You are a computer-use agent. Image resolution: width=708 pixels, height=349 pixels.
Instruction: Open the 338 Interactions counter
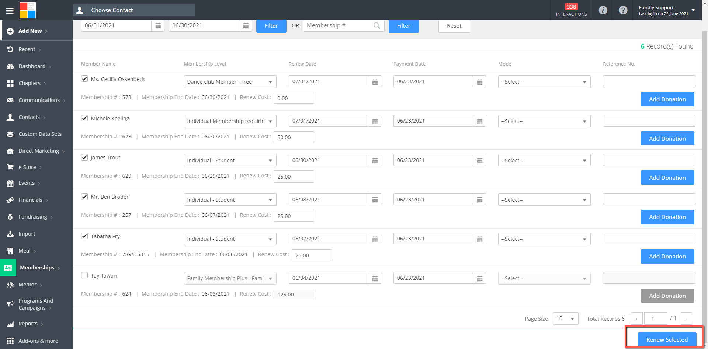pyautogui.click(x=571, y=10)
